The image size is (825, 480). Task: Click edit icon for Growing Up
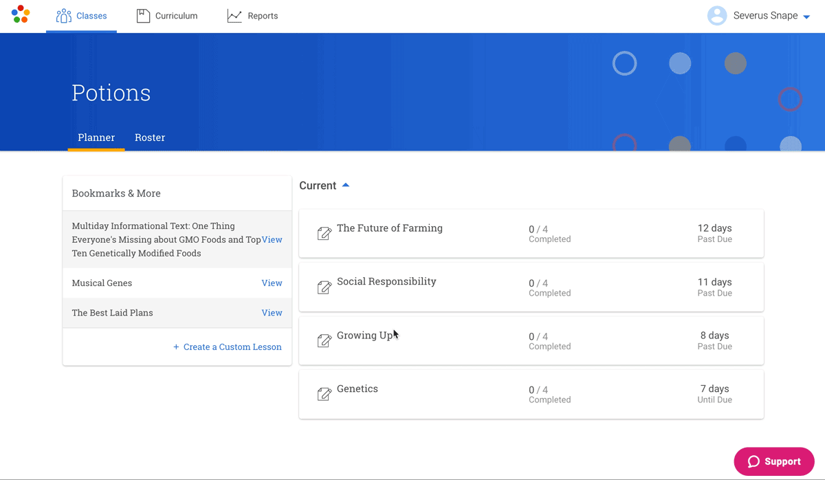[x=324, y=340]
